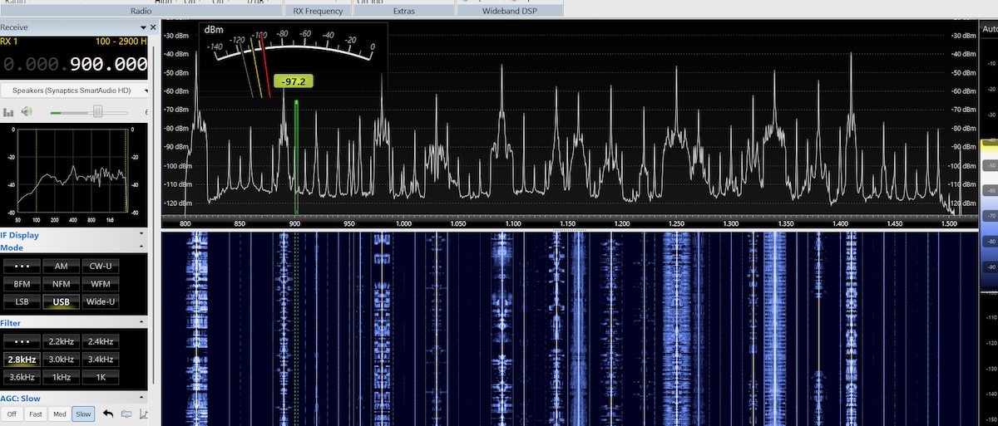
Task: Open the Receive panel dropdown arrow
Action: 142,27
